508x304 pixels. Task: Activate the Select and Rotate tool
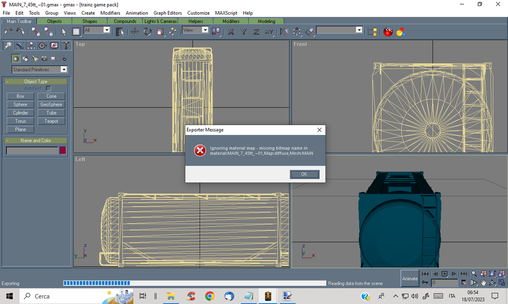147,31
